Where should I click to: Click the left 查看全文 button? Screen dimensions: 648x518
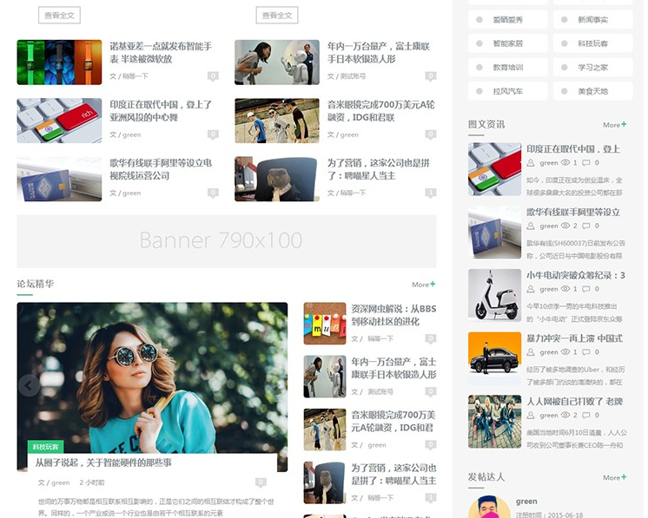click(x=60, y=15)
